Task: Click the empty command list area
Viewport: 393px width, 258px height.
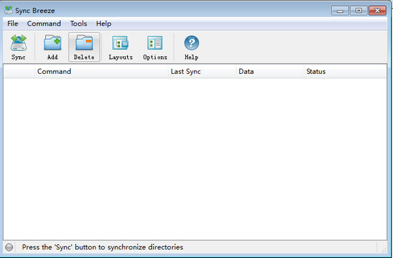Action: pos(195,159)
